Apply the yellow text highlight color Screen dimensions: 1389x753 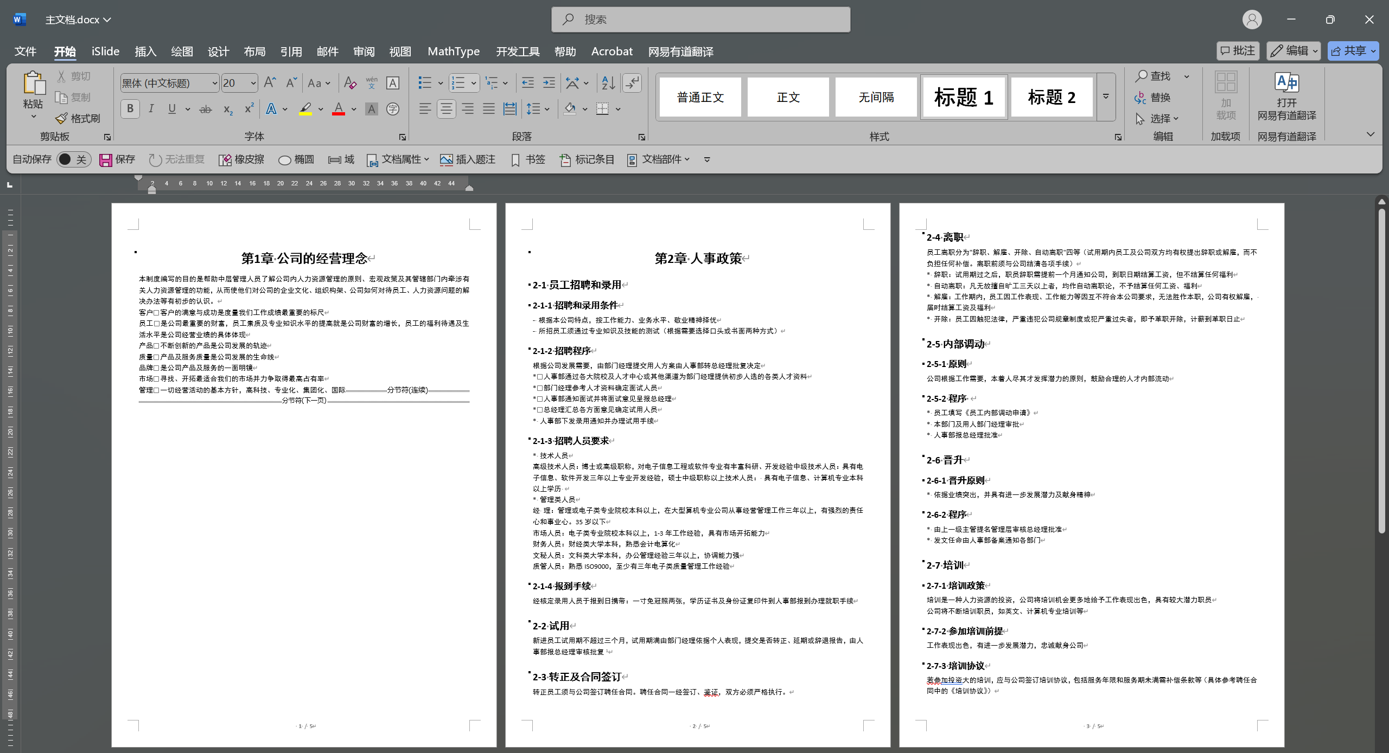coord(306,109)
